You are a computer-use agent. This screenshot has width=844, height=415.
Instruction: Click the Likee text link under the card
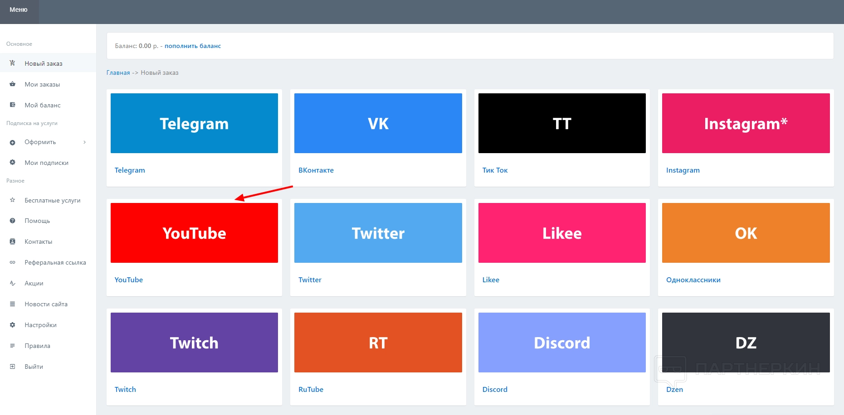coord(491,280)
